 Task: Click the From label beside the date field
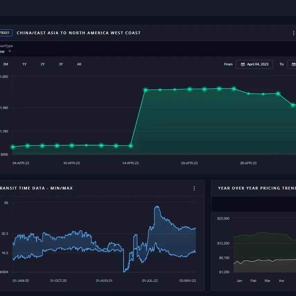[x=228, y=64]
